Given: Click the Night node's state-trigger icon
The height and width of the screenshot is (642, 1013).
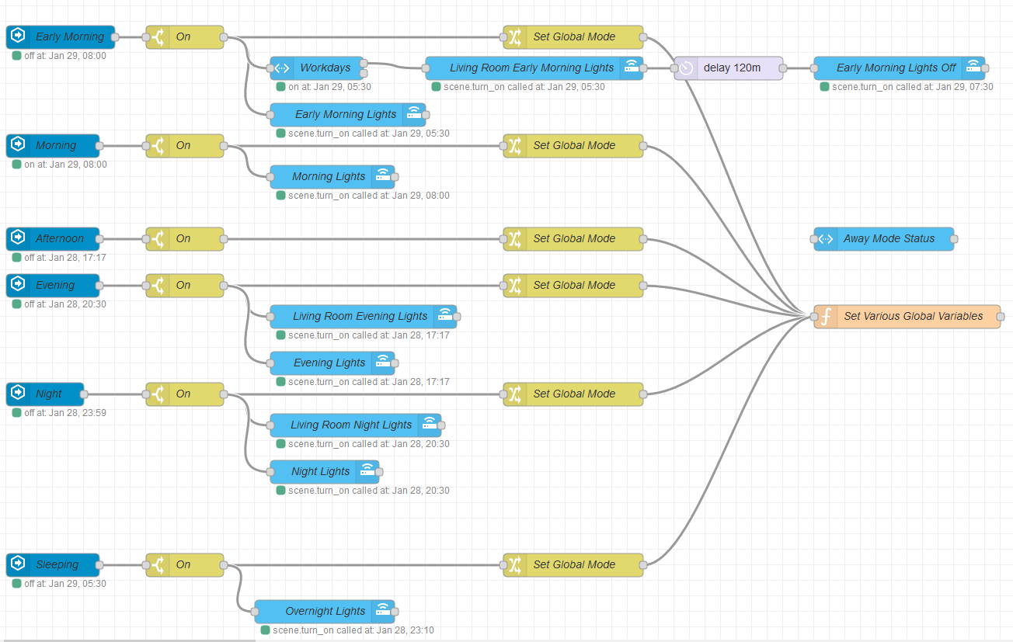Looking at the screenshot, I should pyautogui.click(x=18, y=394).
